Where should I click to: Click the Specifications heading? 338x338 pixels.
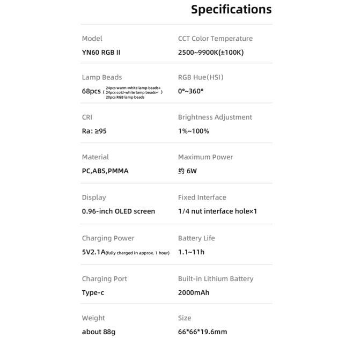pyautogui.click(x=231, y=10)
